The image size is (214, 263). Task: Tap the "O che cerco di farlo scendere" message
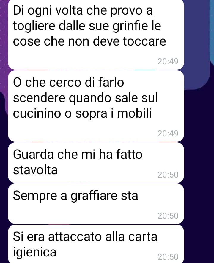click(96, 106)
